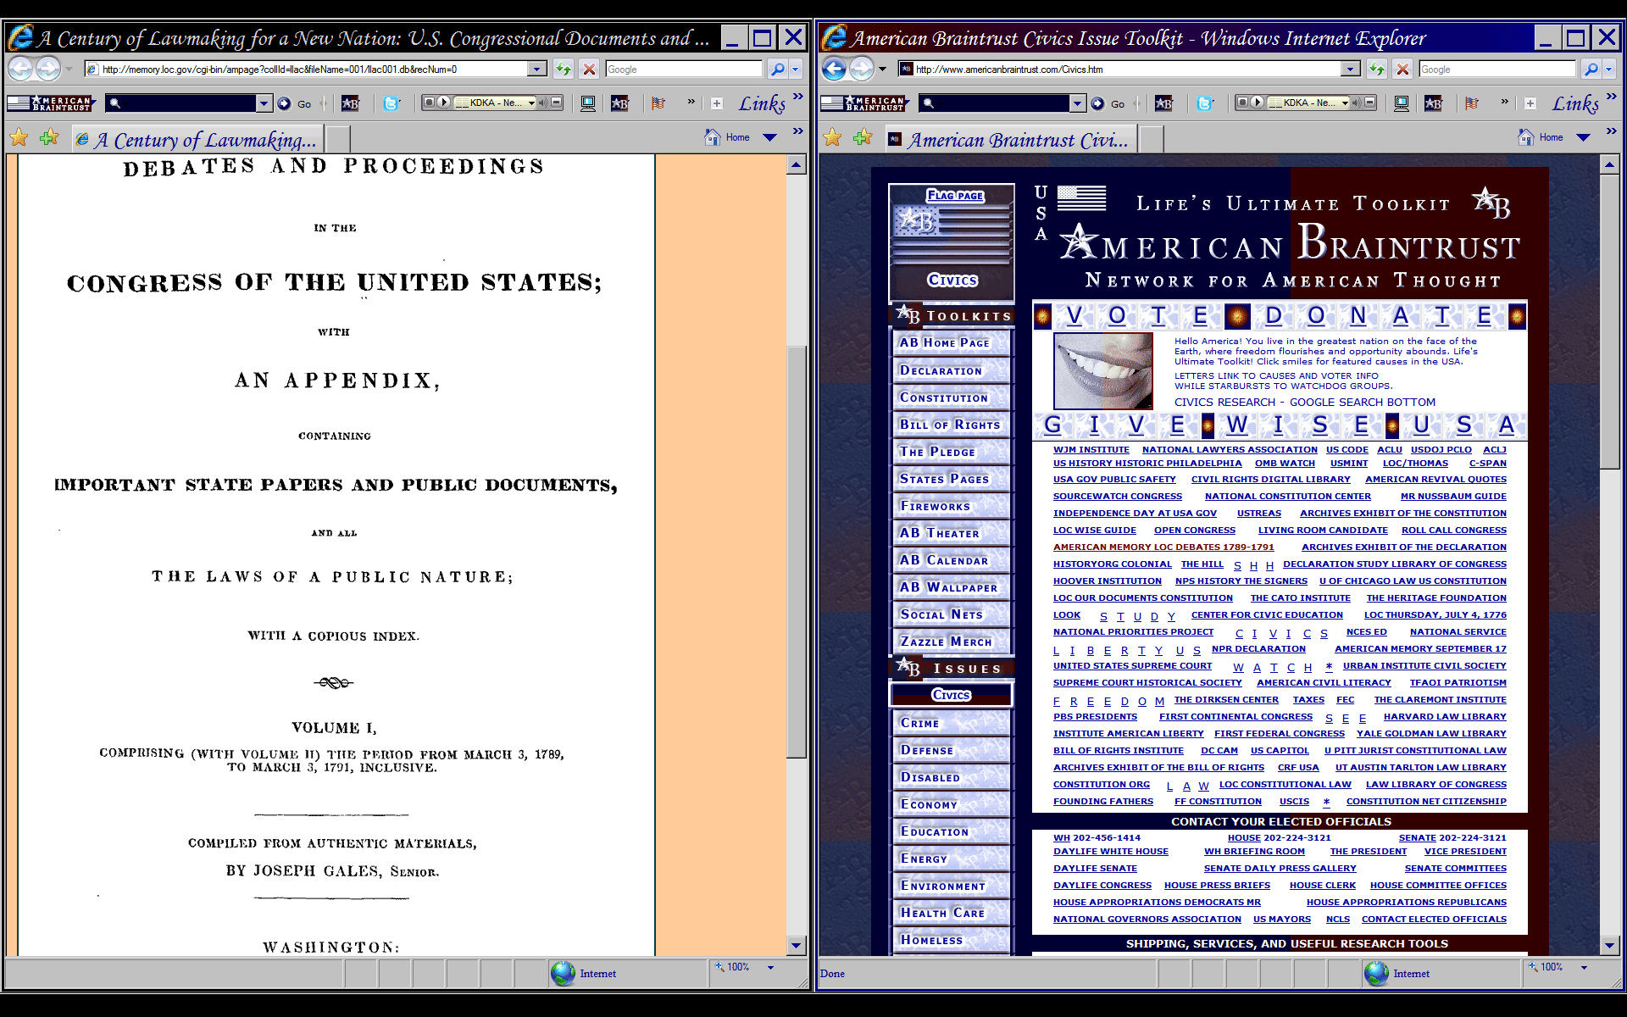This screenshot has width=1627, height=1017.
Task: Click the Back arrow in the American Braintrust window
Action: click(835, 69)
